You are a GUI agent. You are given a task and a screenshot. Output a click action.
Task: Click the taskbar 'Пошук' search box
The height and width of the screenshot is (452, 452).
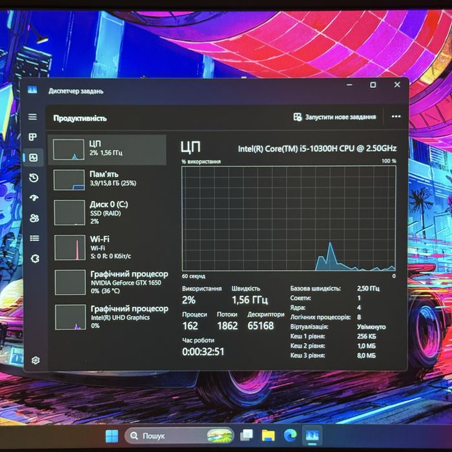[x=179, y=436]
